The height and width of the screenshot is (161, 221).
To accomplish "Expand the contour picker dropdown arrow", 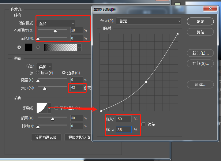I will tap(49, 108).
